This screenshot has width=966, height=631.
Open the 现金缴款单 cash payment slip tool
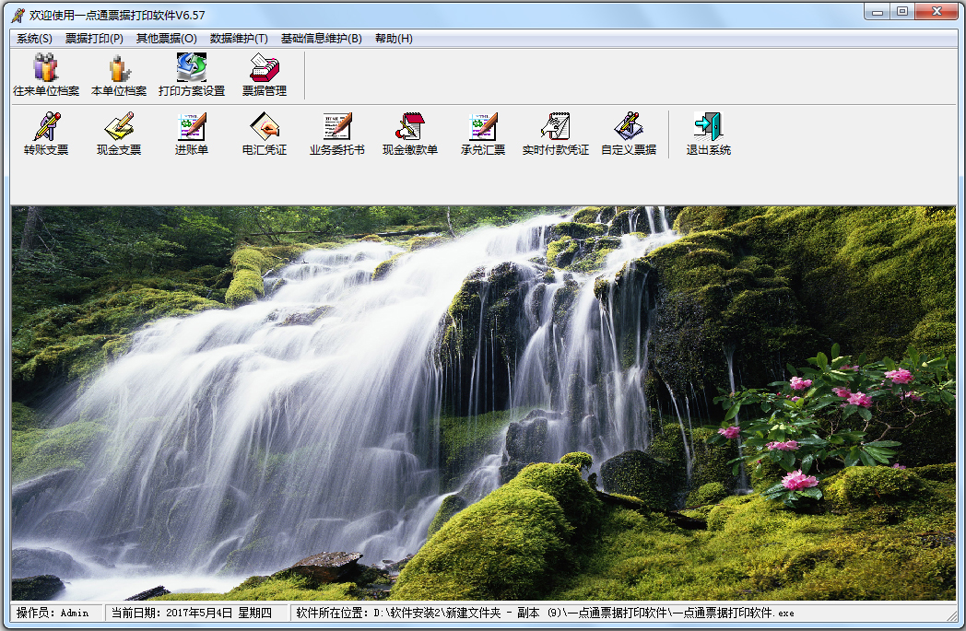point(409,136)
